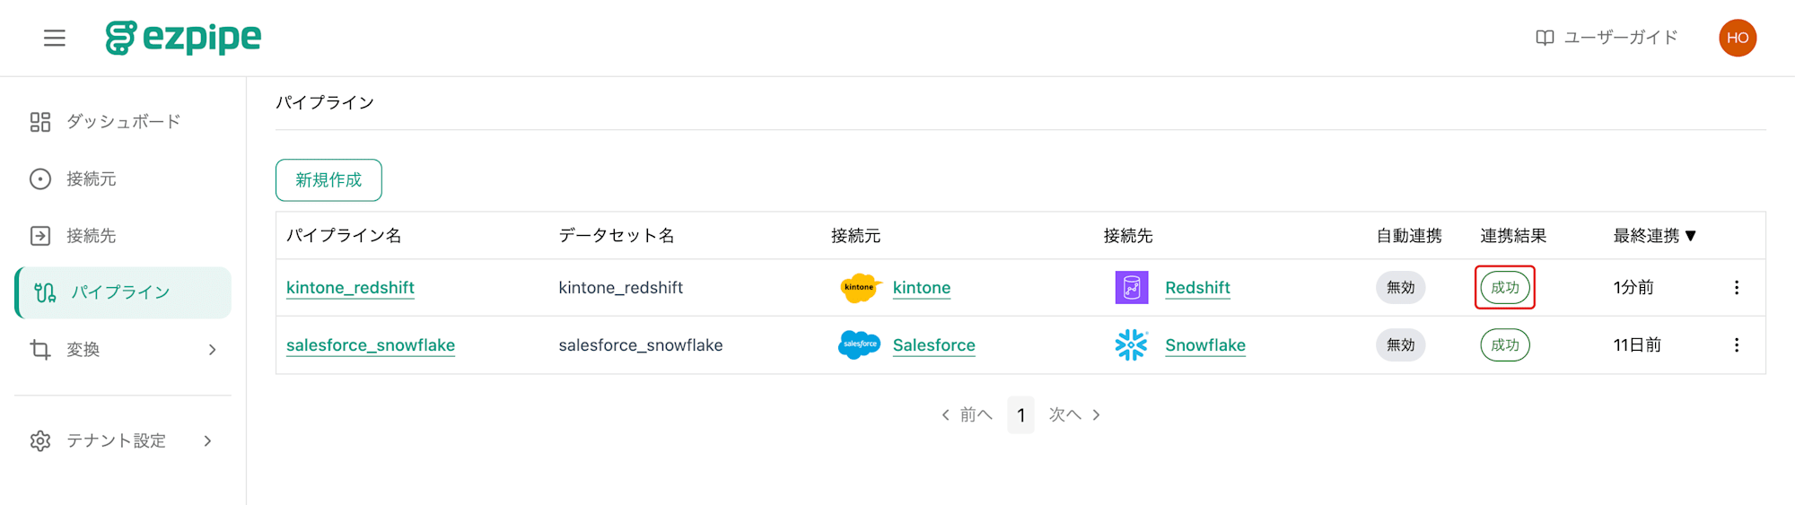The height and width of the screenshot is (505, 1795).
Task: Sort by 最終連携 column header
Action: 1655,236
